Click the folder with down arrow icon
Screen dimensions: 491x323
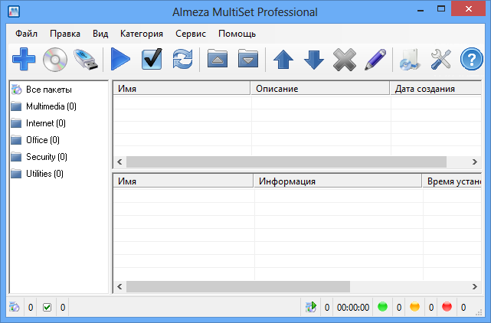point(248,58)
